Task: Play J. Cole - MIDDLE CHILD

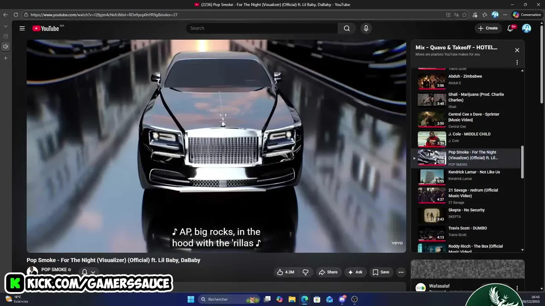Action: coord(466,139)
